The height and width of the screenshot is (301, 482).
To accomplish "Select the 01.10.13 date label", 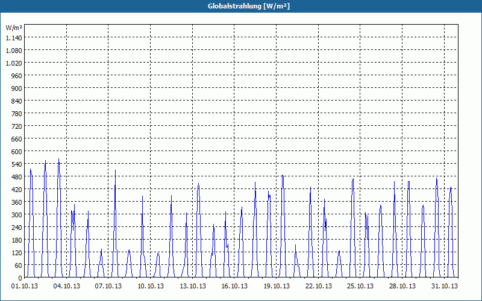I will coord(25,287).
